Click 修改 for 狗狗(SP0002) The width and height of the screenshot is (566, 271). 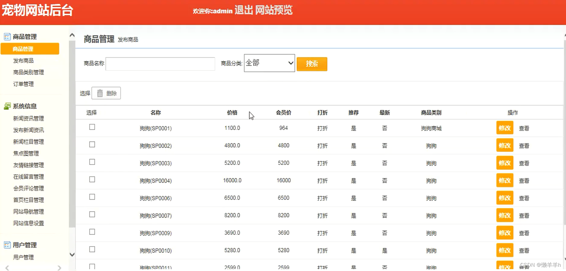505,145
